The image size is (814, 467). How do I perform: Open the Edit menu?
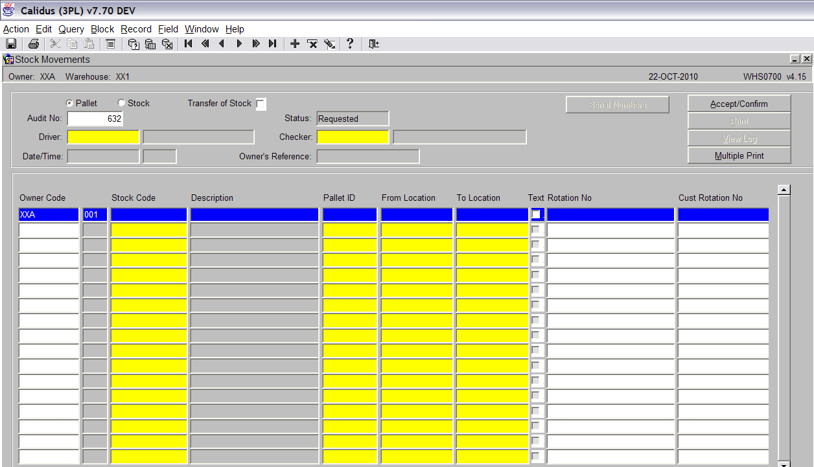point(43,29)
